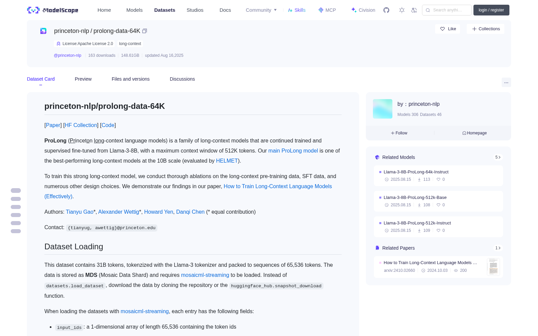Open author Tianyu Gao's link
538x336 pixels.
pyautogui.click(x=80, y=212)
